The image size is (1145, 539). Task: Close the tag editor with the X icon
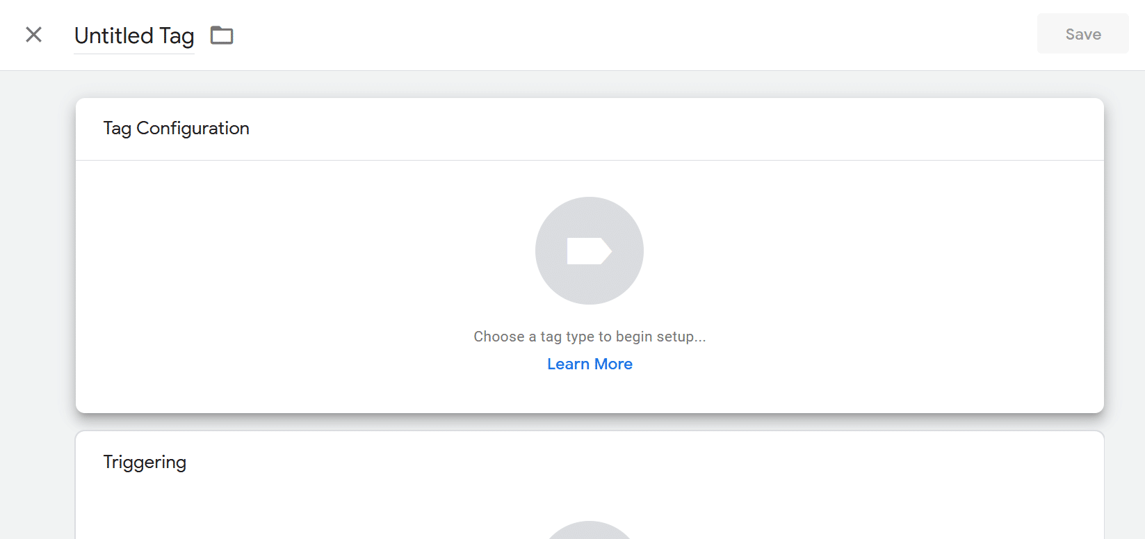[x=33, y=34]
